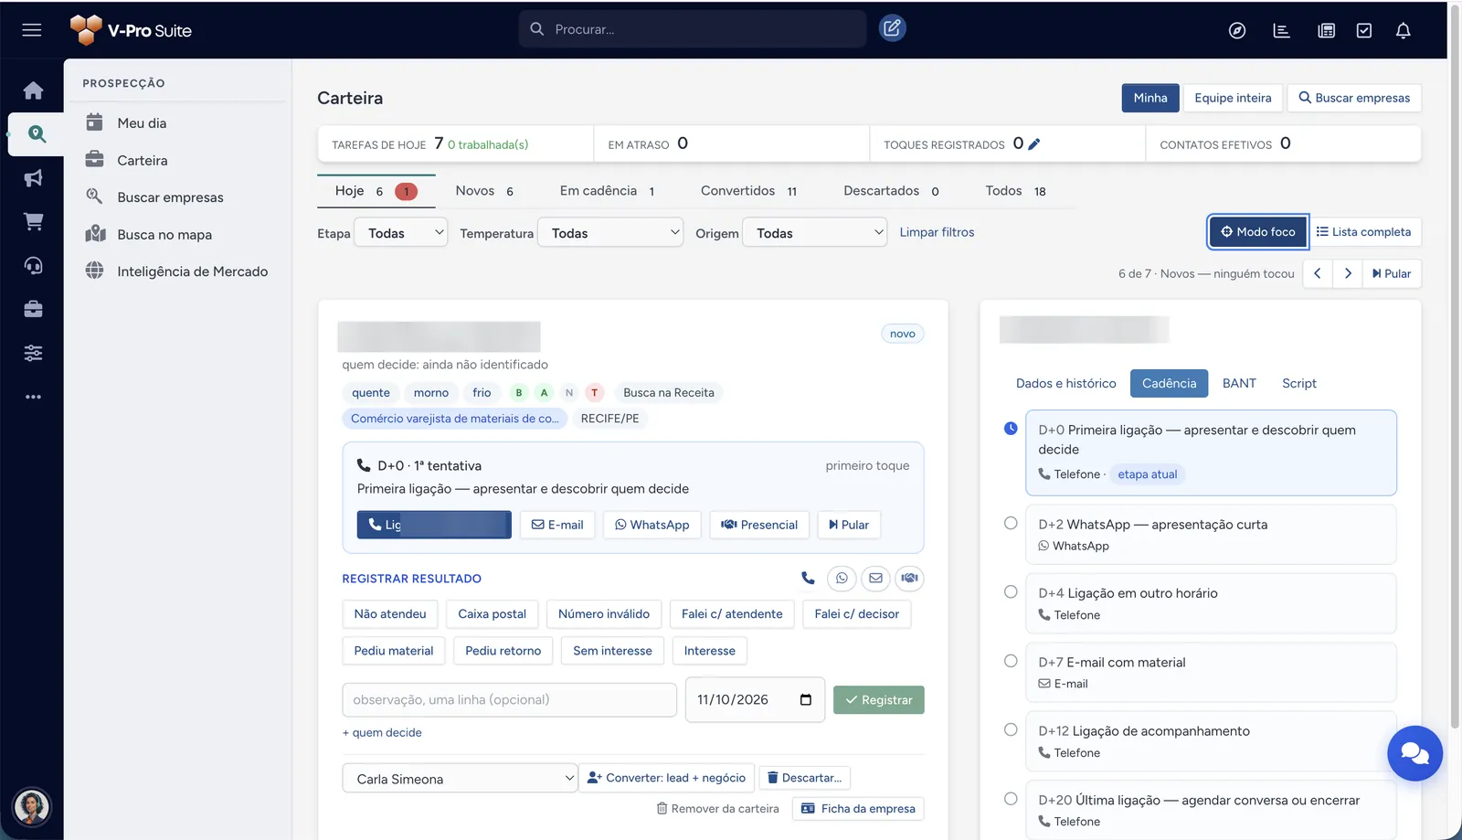The height and width of the screenshot is (840, 1462).
Task: Click the Registrar button
Action: click(879, 700)
